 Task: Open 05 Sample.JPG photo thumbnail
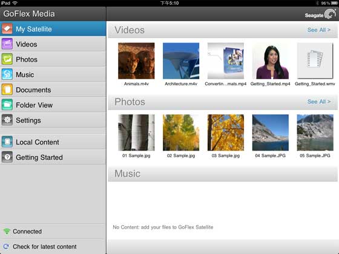(315, 132)
